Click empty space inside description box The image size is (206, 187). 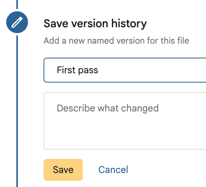[x=125, y=133]
